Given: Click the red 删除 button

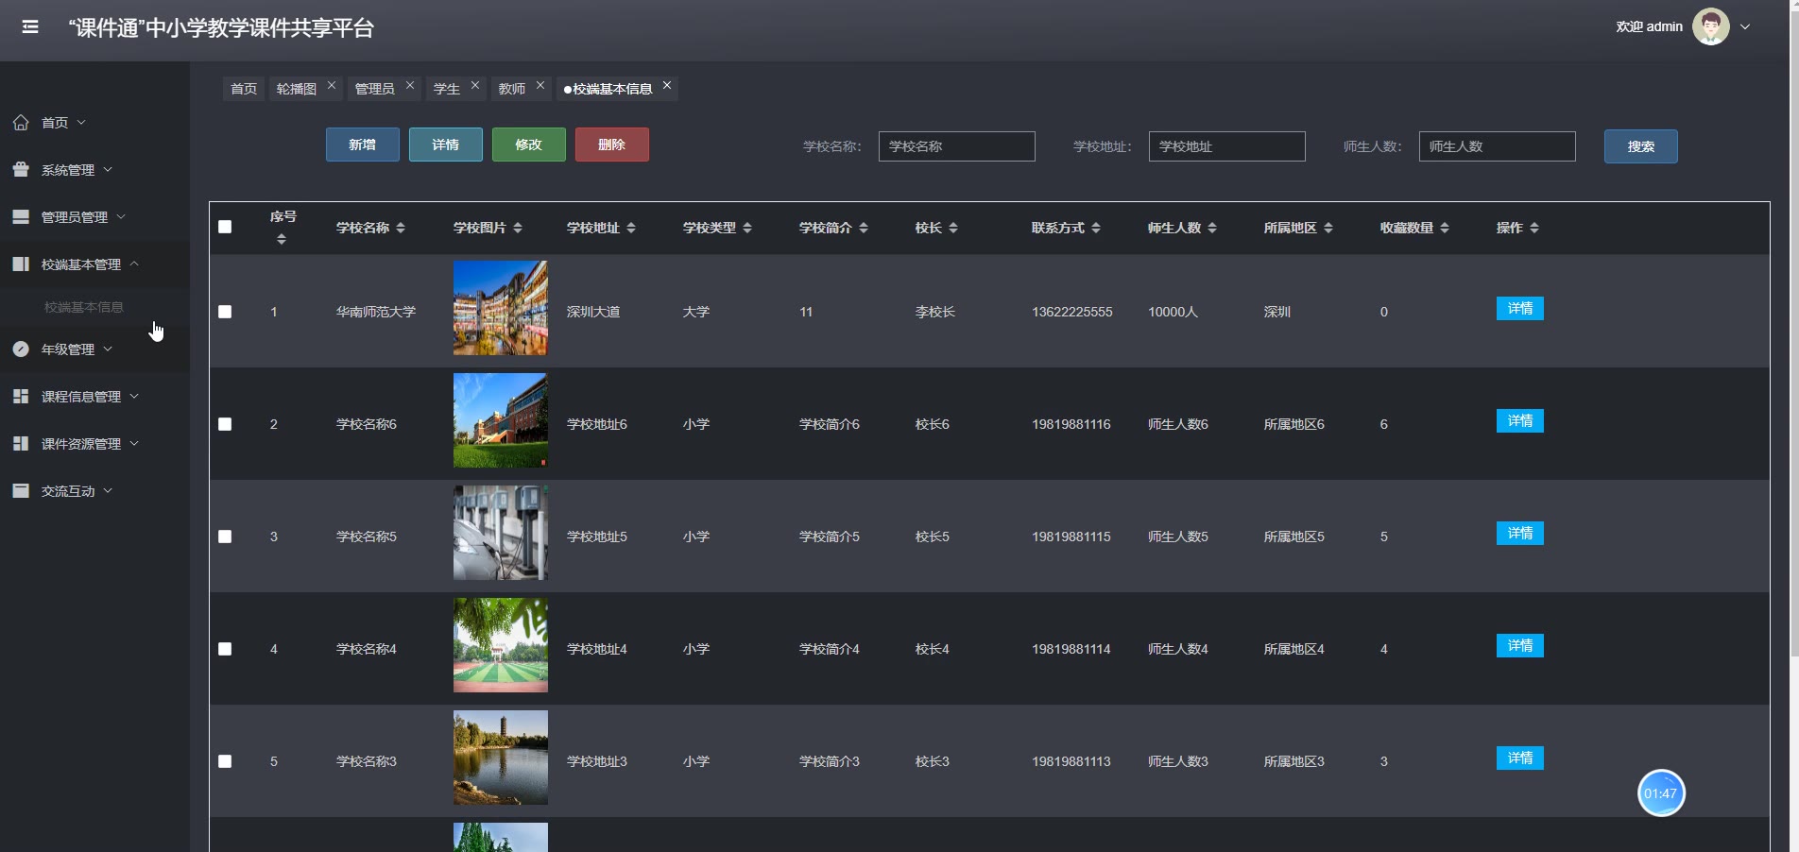Looking at the screenshot, I should tap(612, 145).
